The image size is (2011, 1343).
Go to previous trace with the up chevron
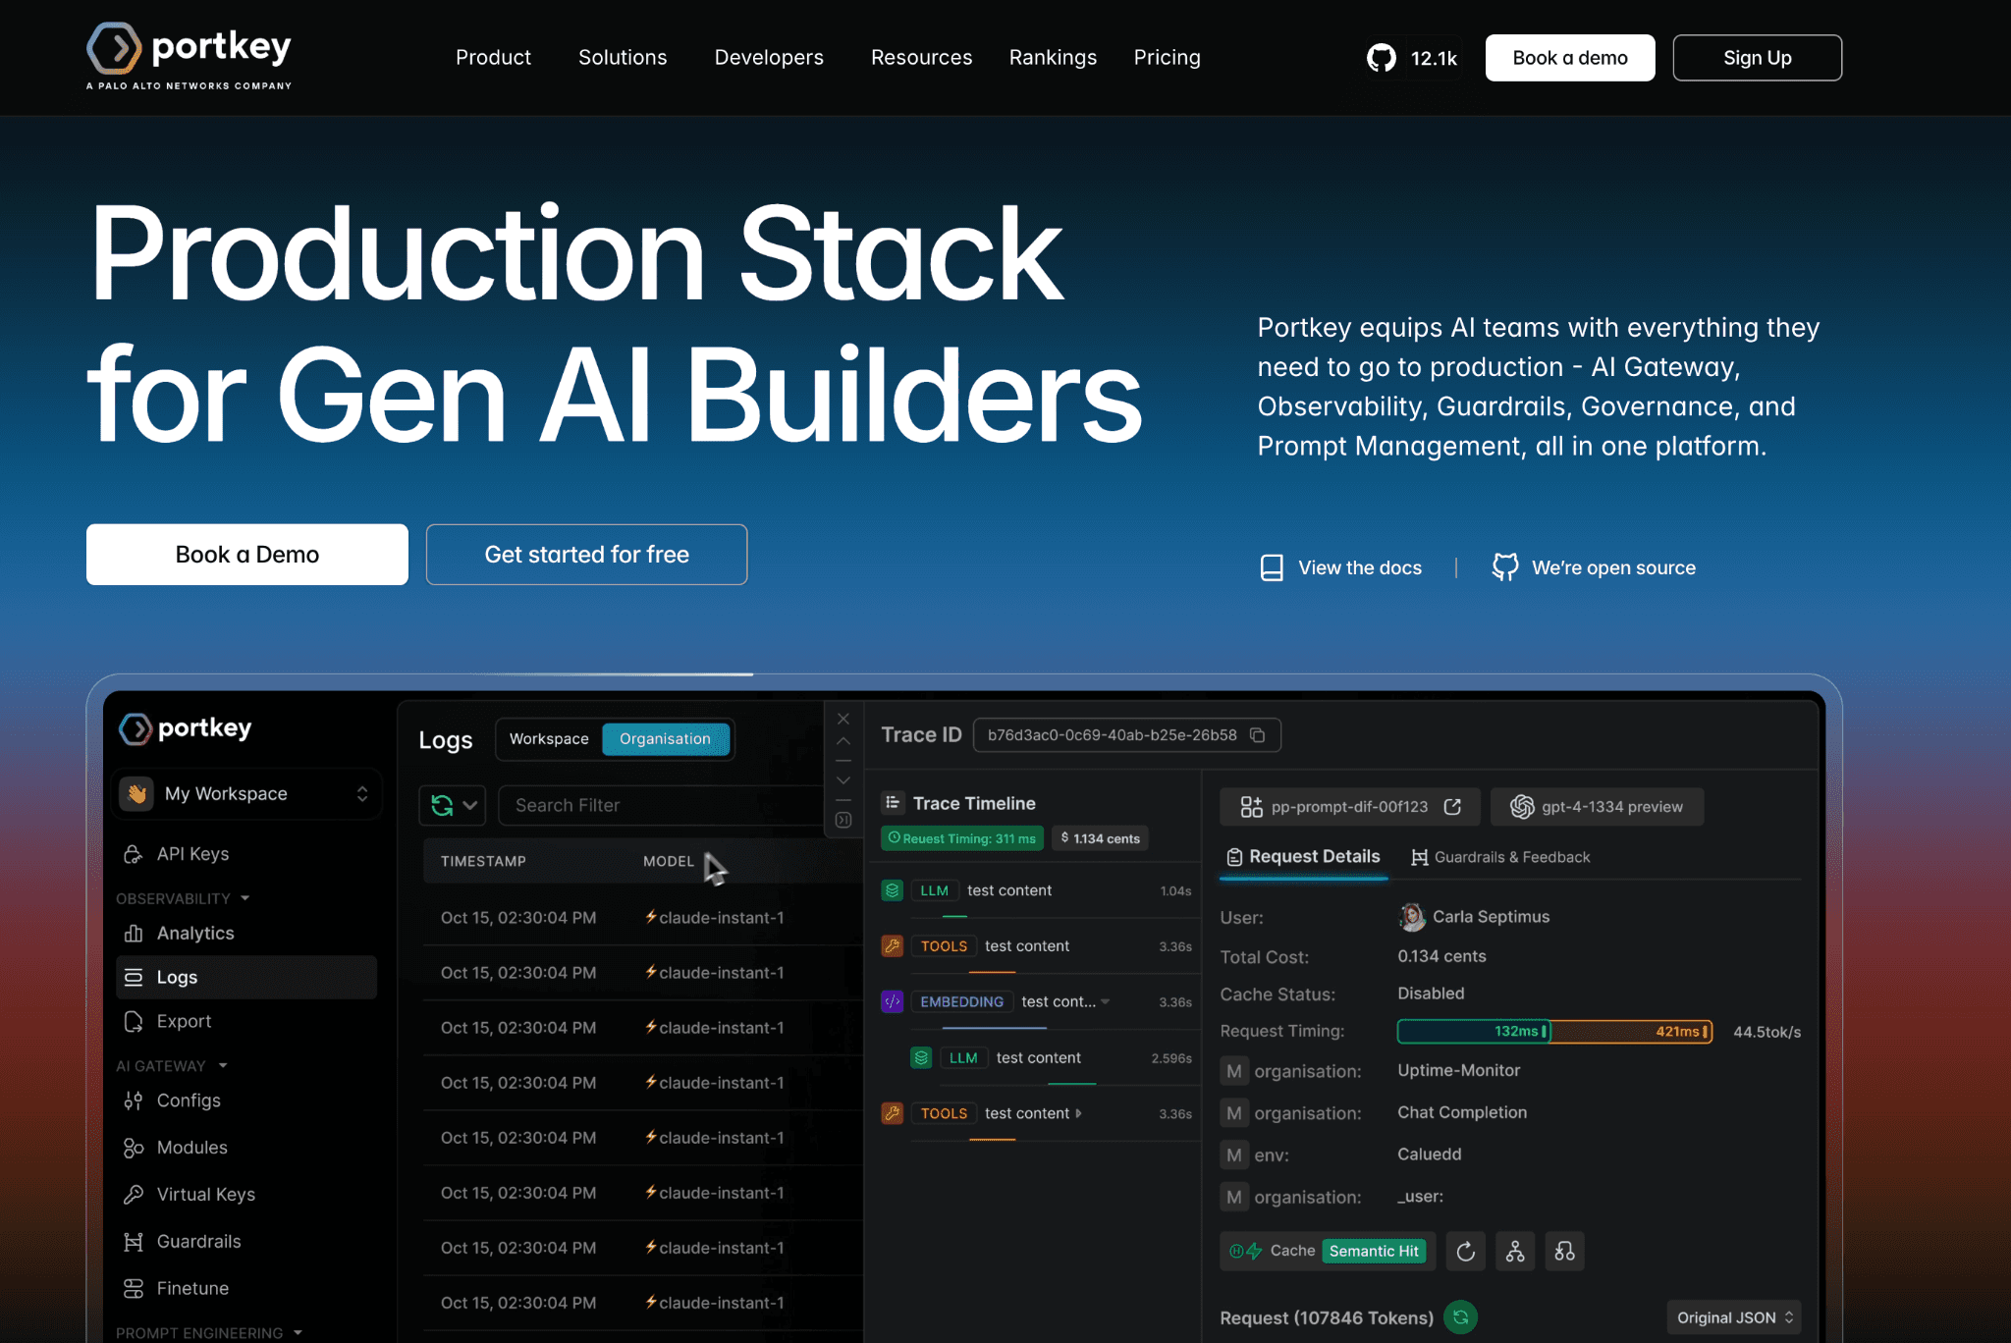[x=843, y=741]
